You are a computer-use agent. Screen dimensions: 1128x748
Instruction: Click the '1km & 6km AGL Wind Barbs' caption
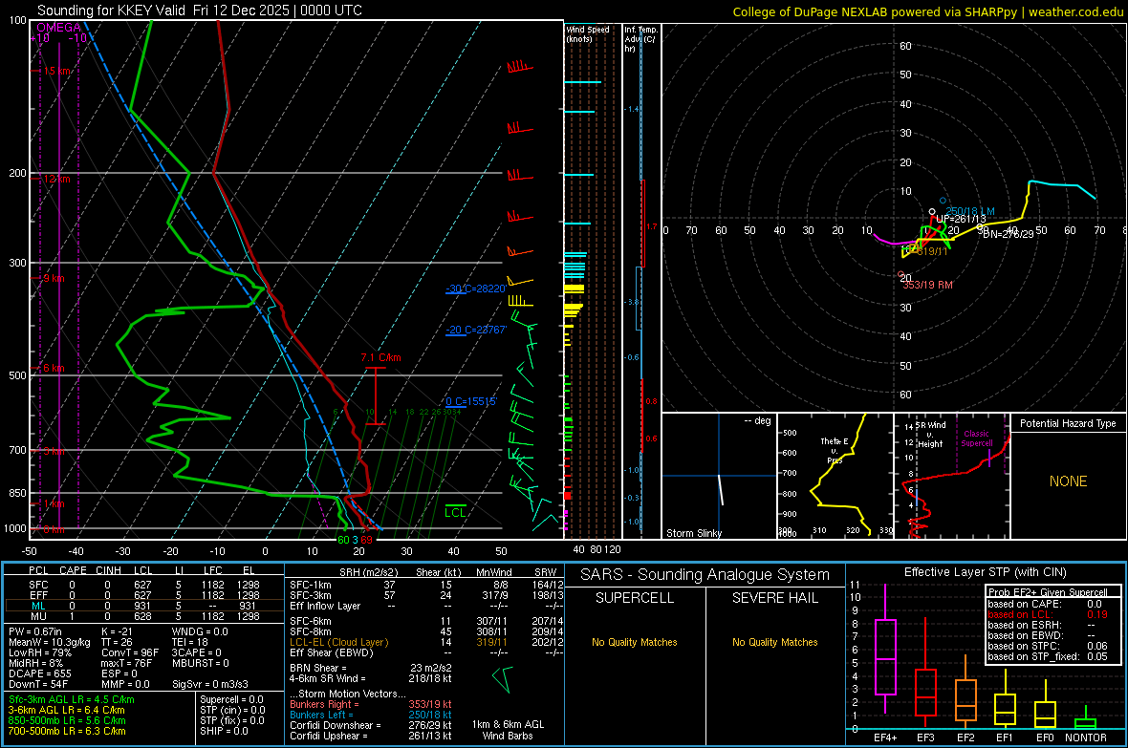click(508, 730)
